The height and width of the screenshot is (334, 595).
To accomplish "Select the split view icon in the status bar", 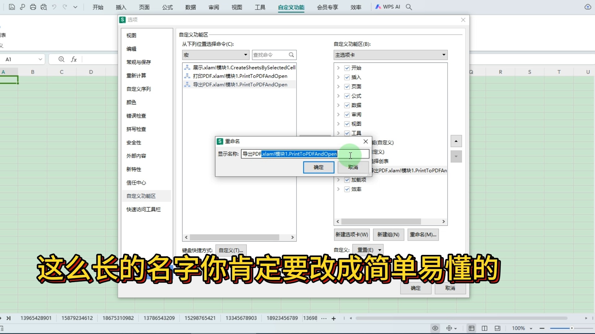I will (x=484, y=328).
